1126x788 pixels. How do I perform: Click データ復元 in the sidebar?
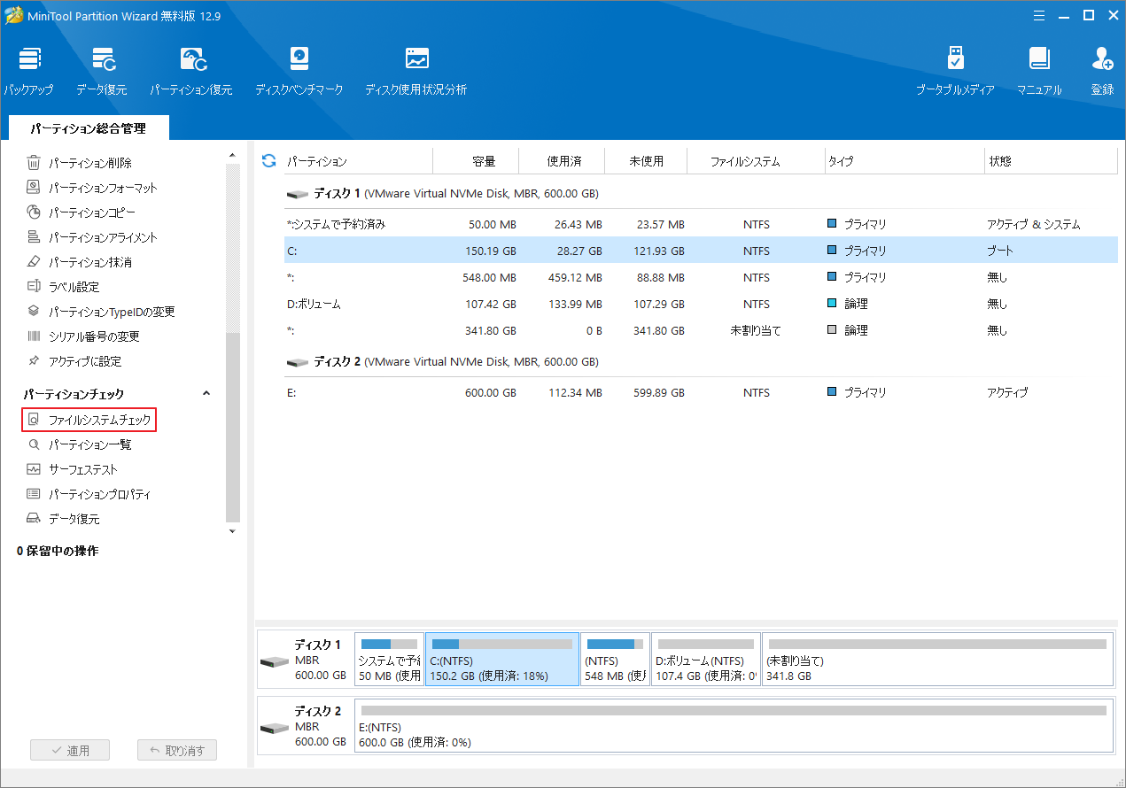[x=62, y=519]
